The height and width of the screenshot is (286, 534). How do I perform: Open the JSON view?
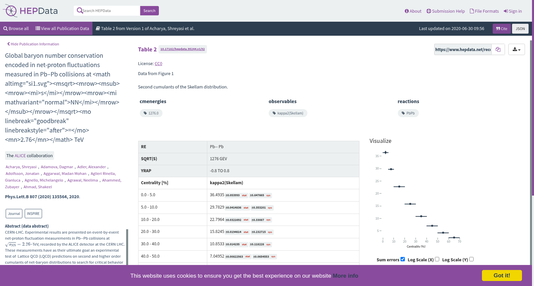(x=520, y=29)
